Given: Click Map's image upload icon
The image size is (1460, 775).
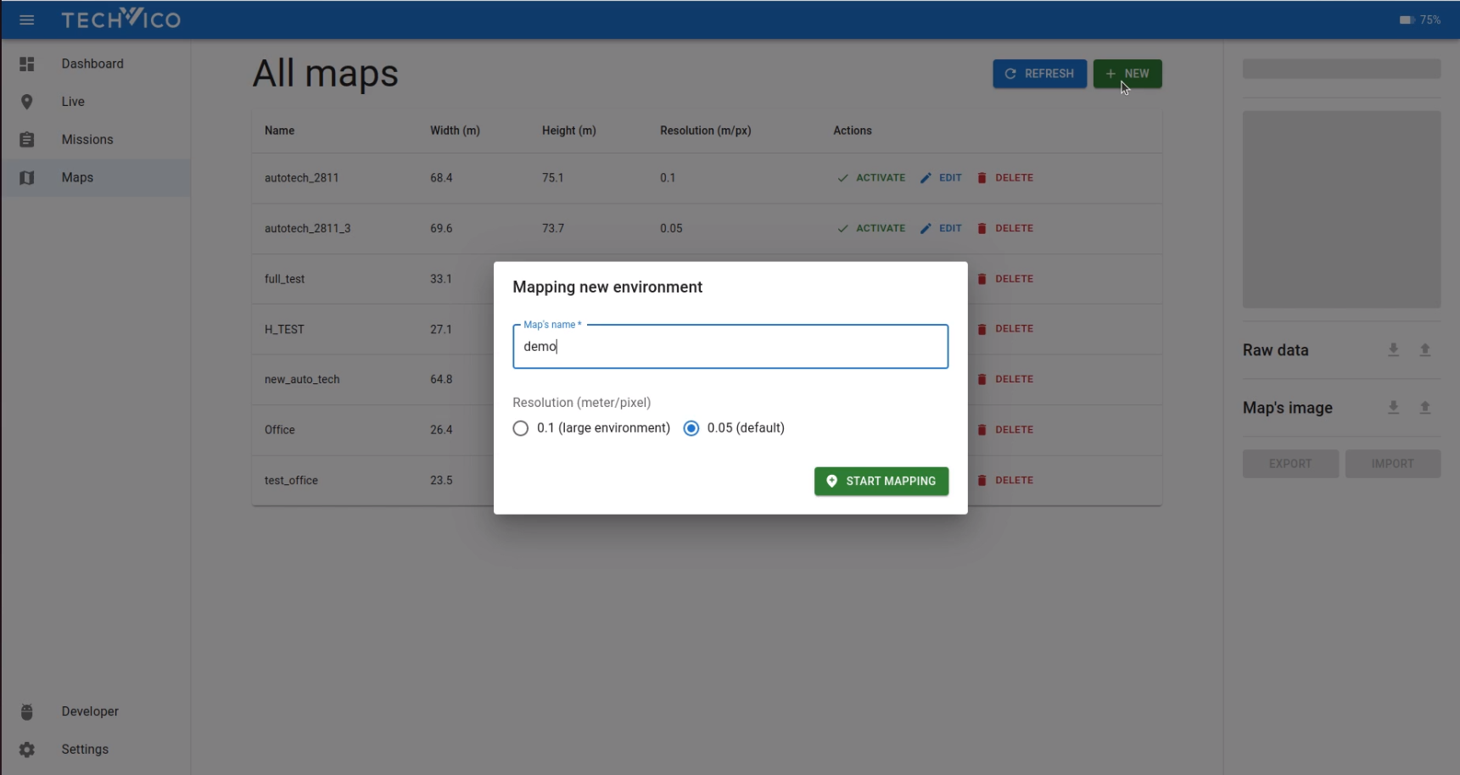Looking at the screenshot, I should tap(1425, 407).
